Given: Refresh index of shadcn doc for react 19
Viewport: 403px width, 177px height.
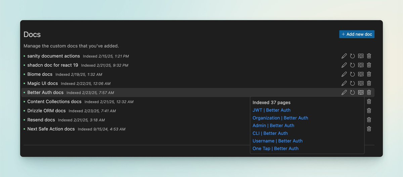Looking at the screenshot, I should (x=352, y=65).
